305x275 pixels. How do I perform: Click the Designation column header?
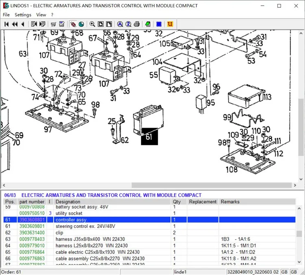[x=68, y=202]
